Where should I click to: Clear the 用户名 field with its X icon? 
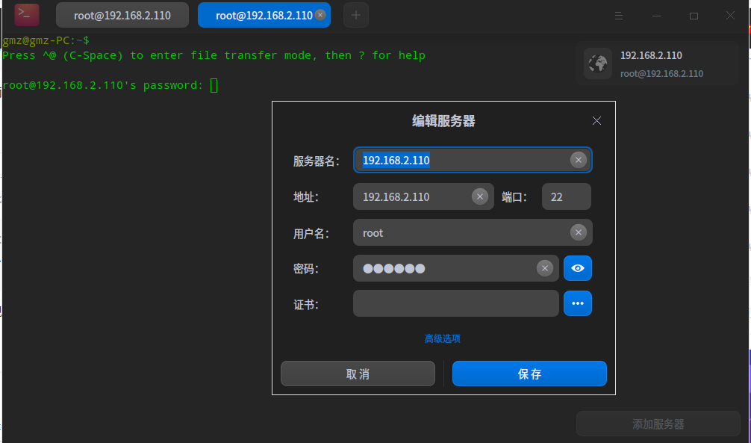[x=579, y=232]
